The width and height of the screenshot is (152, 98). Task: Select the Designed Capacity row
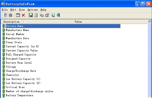click(x=61, y=59)
